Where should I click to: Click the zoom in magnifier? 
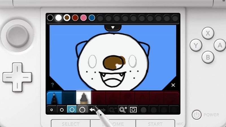coord(123,110)
